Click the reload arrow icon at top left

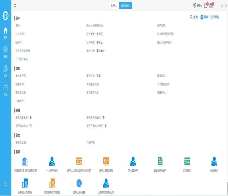(x=15, y=6)
